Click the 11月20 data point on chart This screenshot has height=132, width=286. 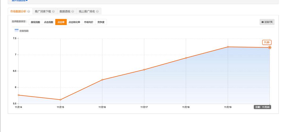[x=270, y=48]
